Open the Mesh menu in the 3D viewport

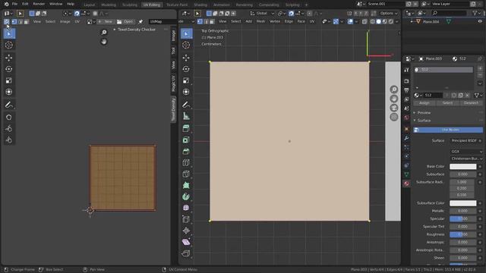[260, 21]
